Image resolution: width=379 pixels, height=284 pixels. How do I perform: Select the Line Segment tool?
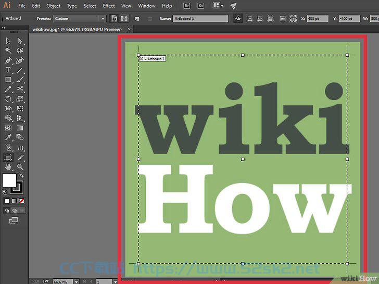tap(20, 70)
